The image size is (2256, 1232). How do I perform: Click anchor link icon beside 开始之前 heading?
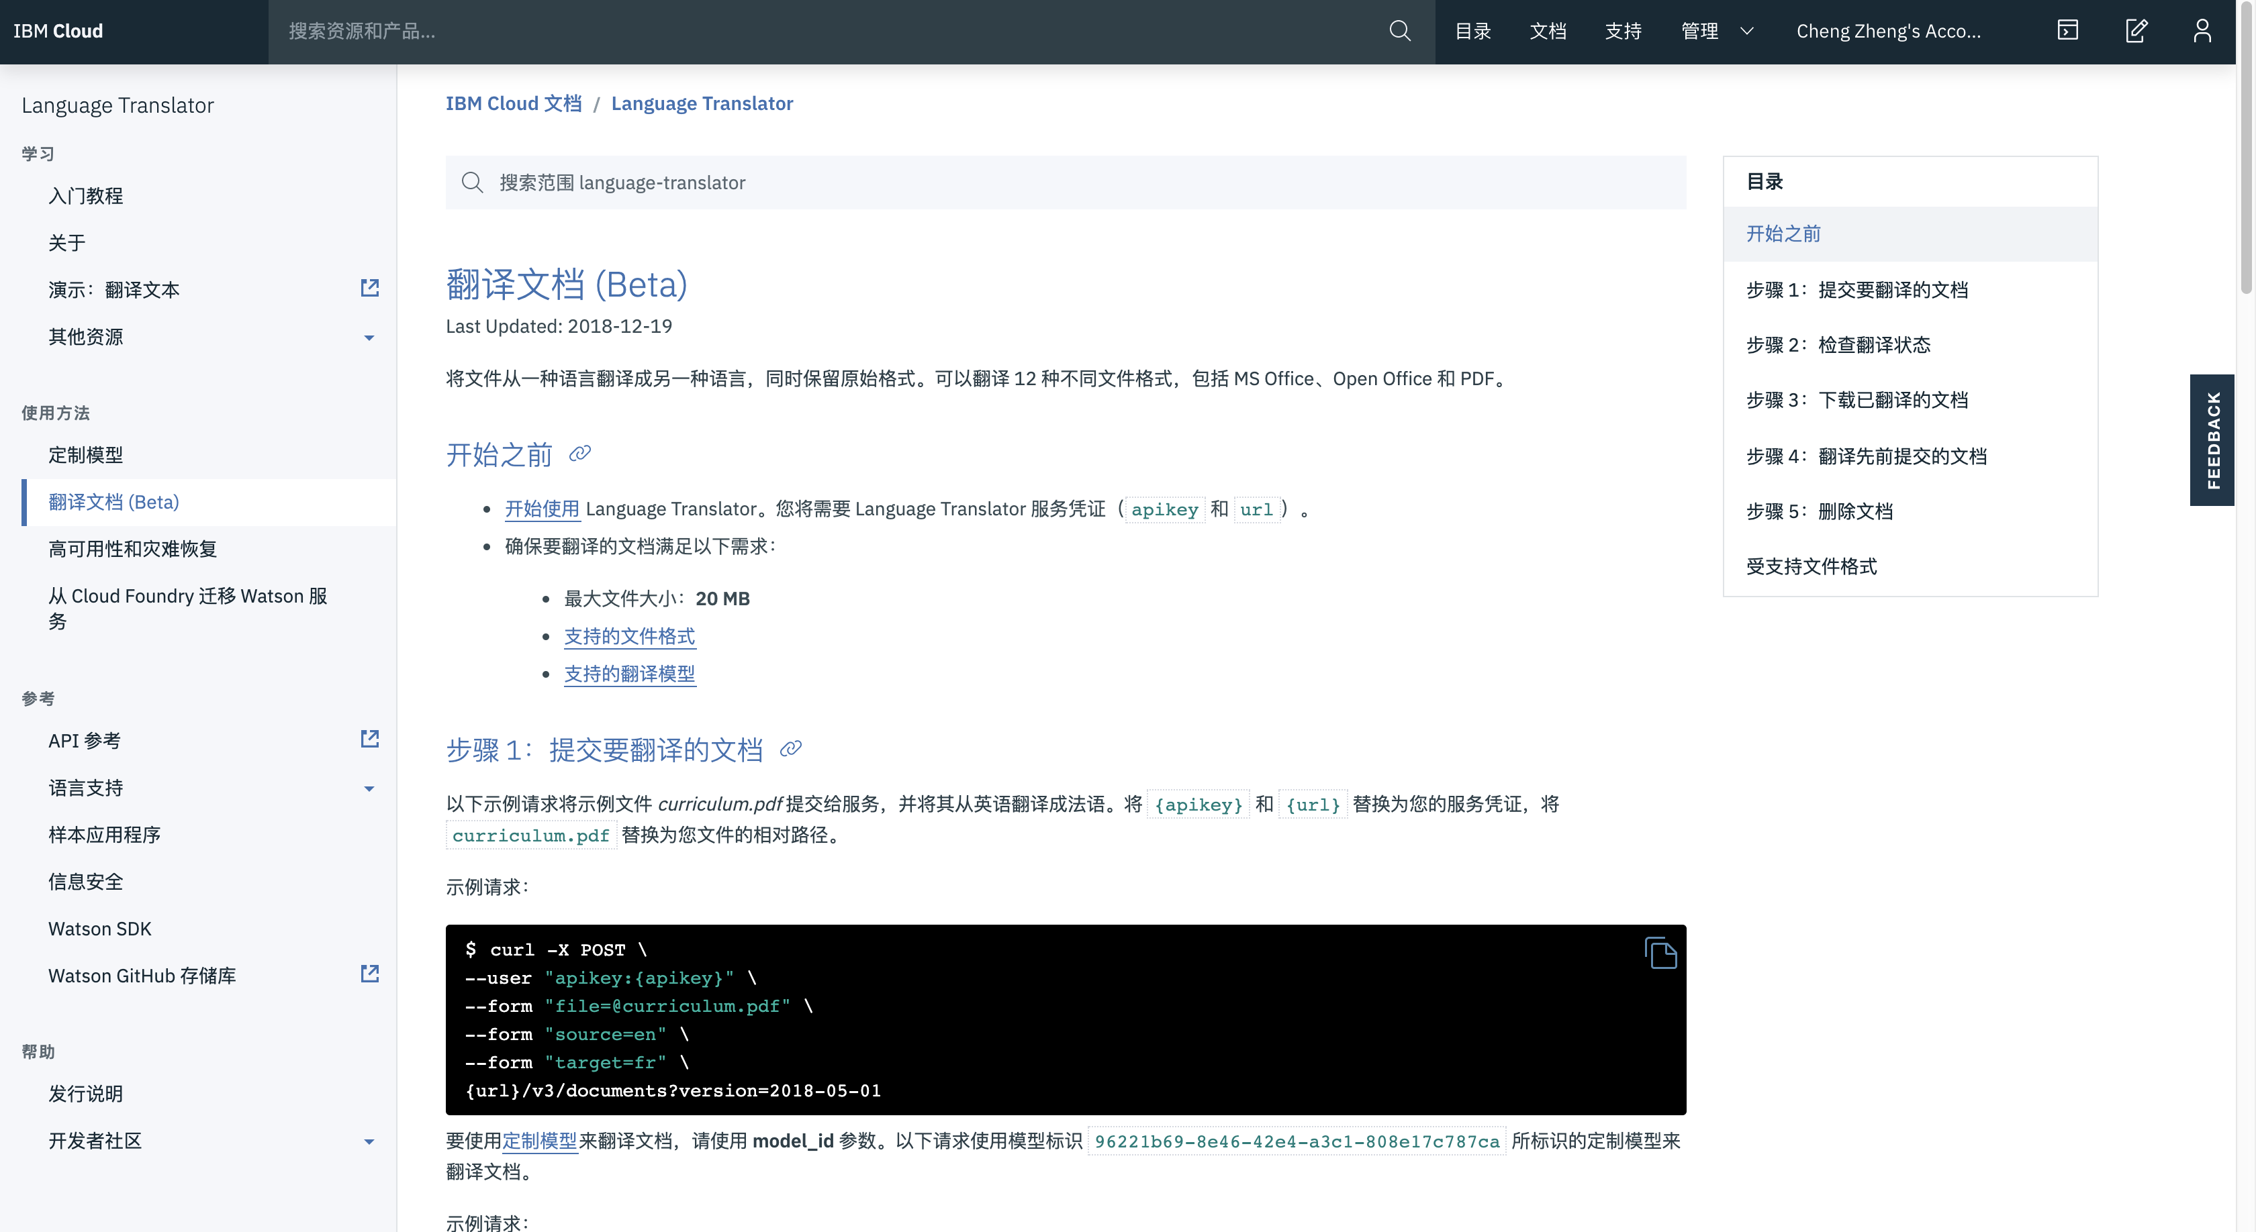[579, 453]
